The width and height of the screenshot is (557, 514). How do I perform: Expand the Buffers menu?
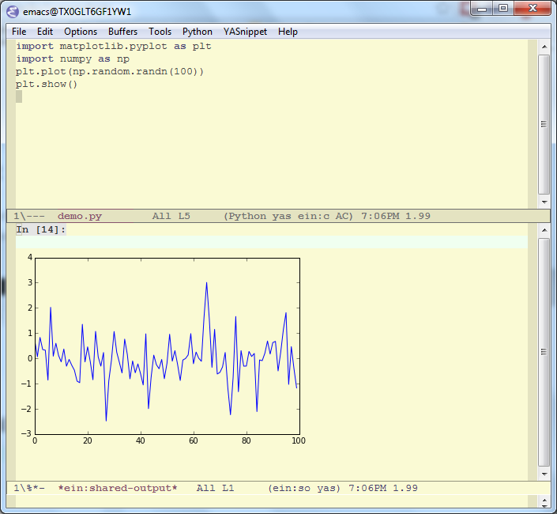122,32
